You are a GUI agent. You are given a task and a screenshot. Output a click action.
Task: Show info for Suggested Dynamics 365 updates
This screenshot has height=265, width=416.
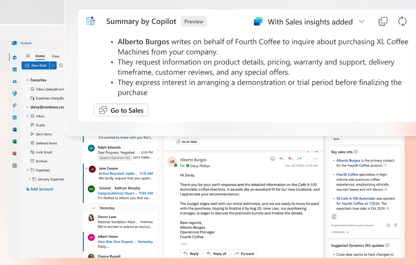(x=387, y=245)
